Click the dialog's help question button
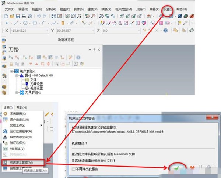The height and width of the screenshot is (178, 221). click(x=208, y=168)
